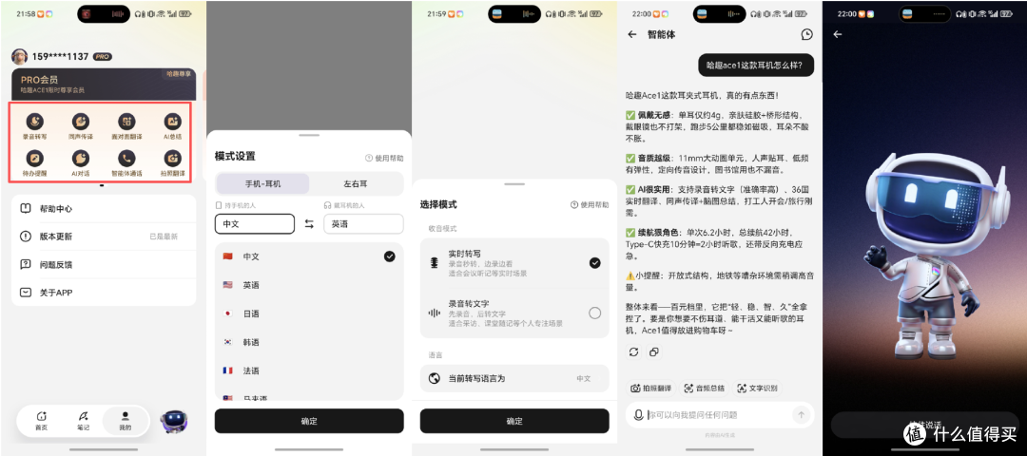
Task: Go back from the 智能体 chat screen
Action: click(632, 34)
